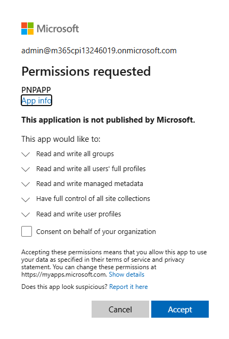
Task: Open the App info link
Action: click(37, 101)
